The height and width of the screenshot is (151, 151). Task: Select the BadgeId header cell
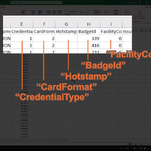[89, 31]
